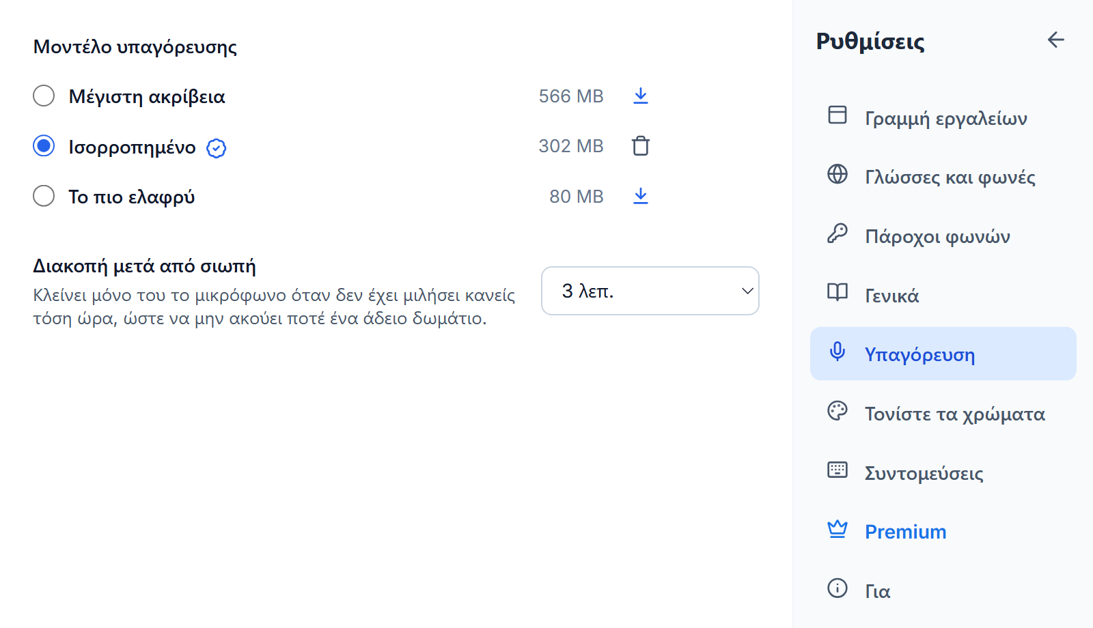The image size is (1093, 628).
Task: Select the Ισορροπημένο radio button
Action: (44, 146)
